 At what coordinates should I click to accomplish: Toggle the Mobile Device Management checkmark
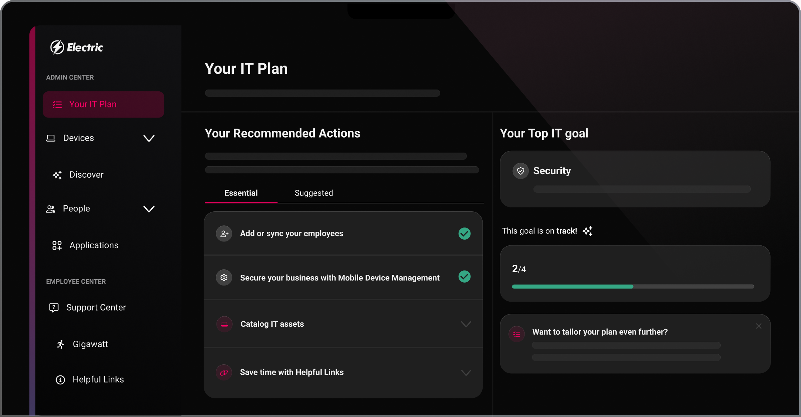(x=464, y=277)
